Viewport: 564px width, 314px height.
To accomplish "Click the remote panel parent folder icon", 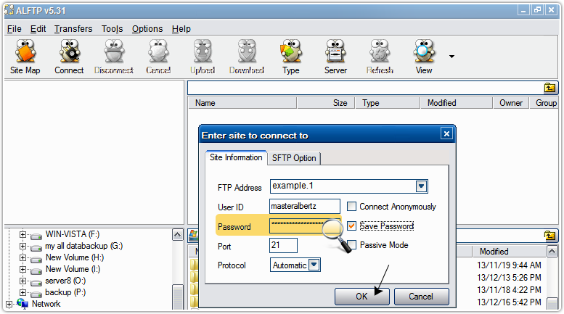I will coord(549,88).
